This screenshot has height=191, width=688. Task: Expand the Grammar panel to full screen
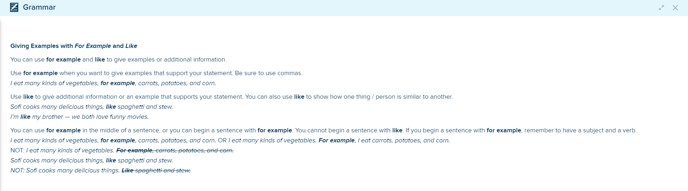(x=661, y=8)
